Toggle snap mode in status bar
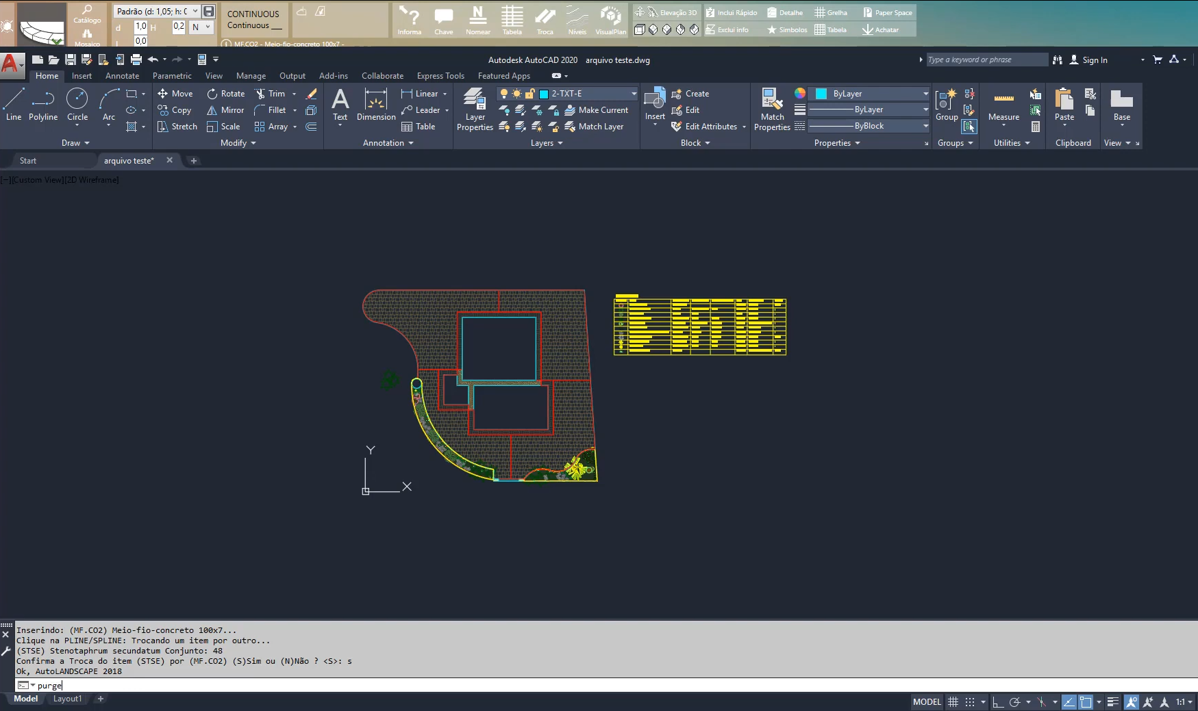This screenshot has width=1198, height=711. point(970,702)
